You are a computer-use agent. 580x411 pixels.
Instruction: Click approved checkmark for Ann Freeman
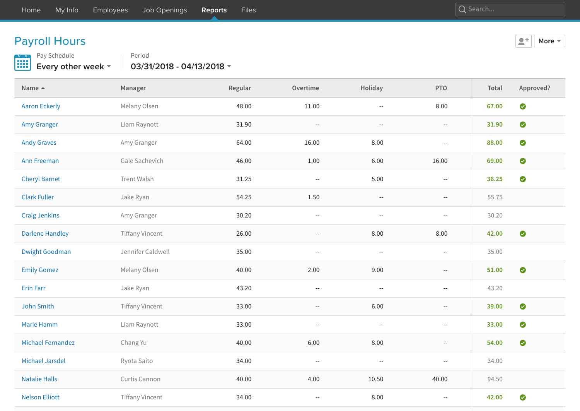(x=523, y=161)
